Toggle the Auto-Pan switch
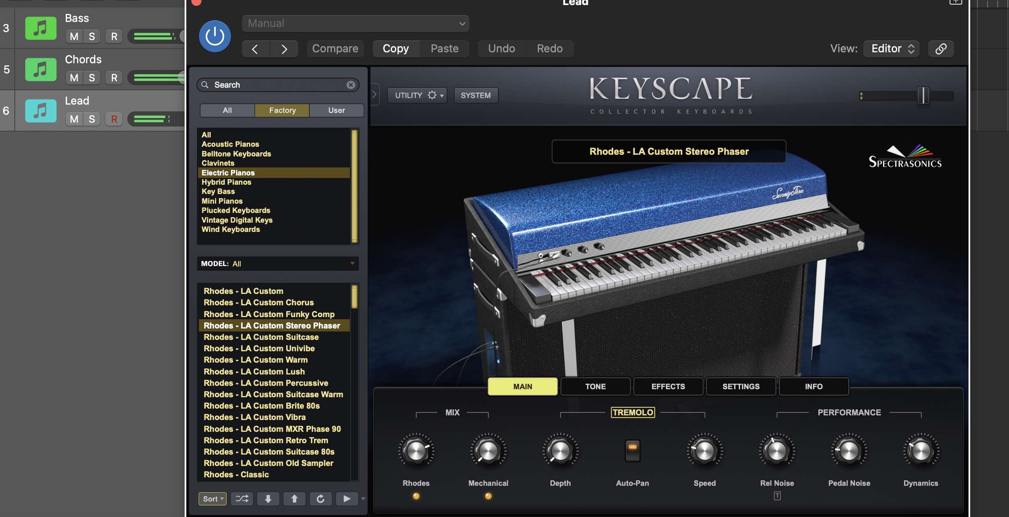The height and width of the screenshot is (517, 1009). [632, 450]
